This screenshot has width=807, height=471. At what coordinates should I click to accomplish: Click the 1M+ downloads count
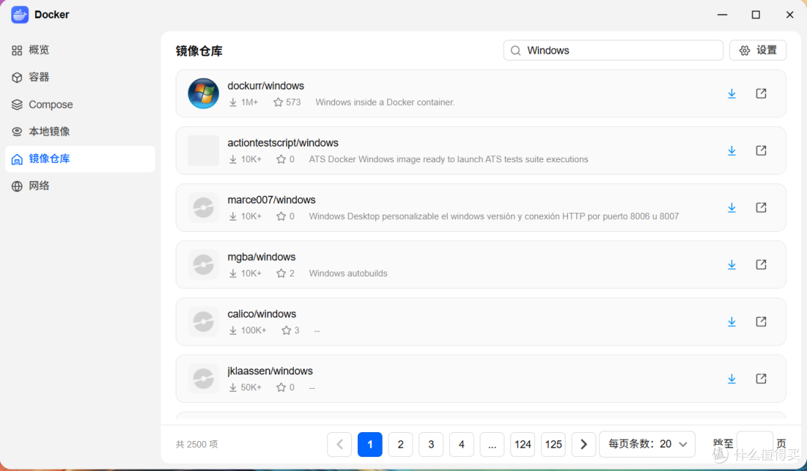point(250,102)
